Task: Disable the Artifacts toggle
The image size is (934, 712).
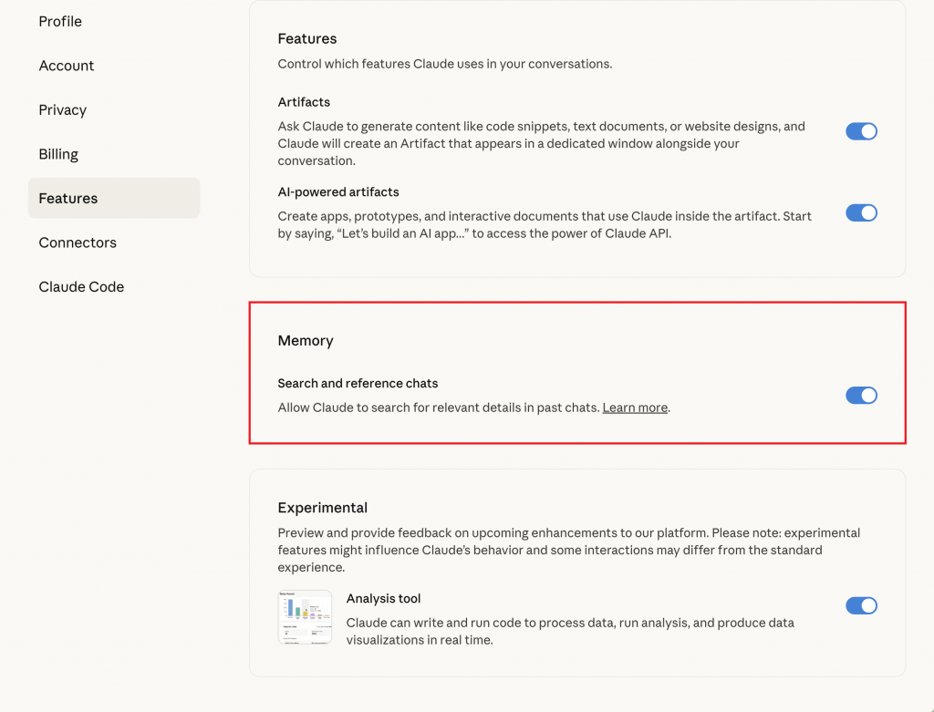Action: [x=861, y=131]
